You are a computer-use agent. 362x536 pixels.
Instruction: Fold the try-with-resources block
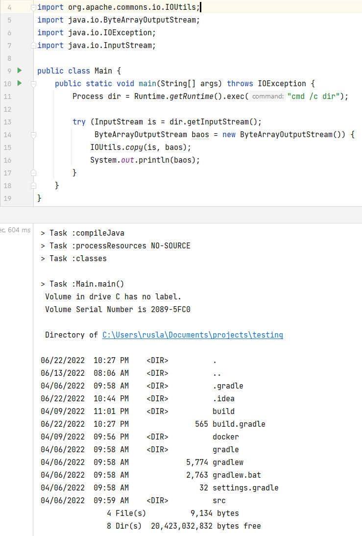33,135
